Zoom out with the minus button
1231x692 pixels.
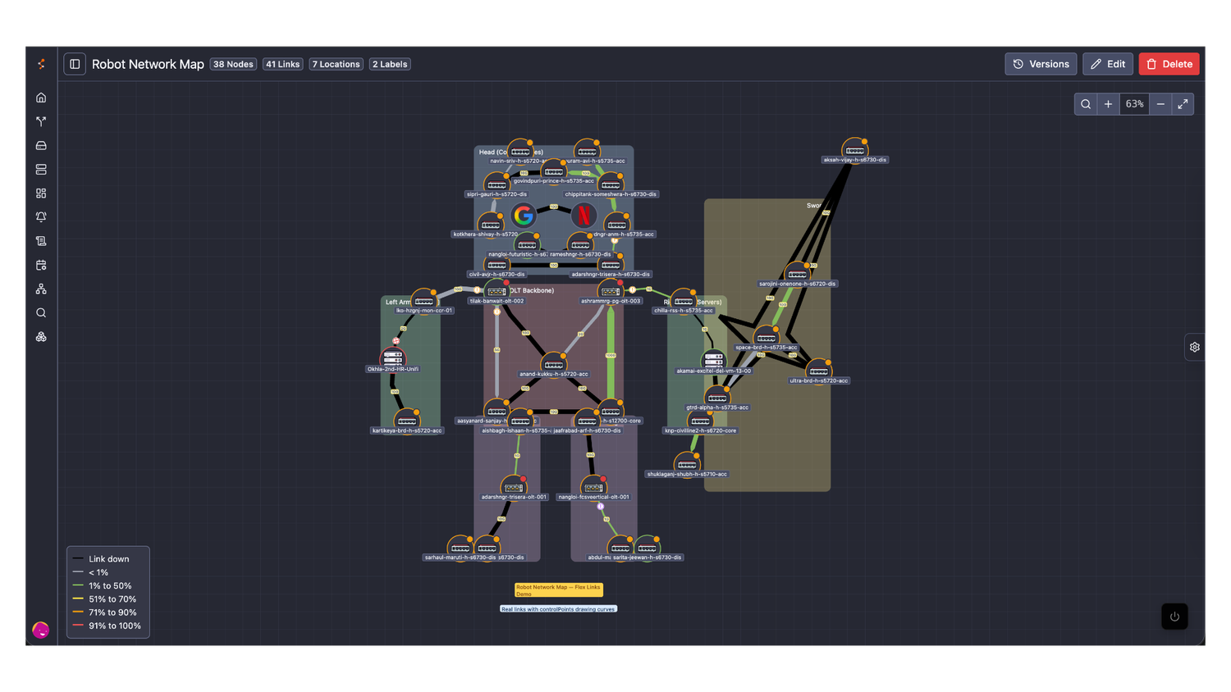point(1160,104)
